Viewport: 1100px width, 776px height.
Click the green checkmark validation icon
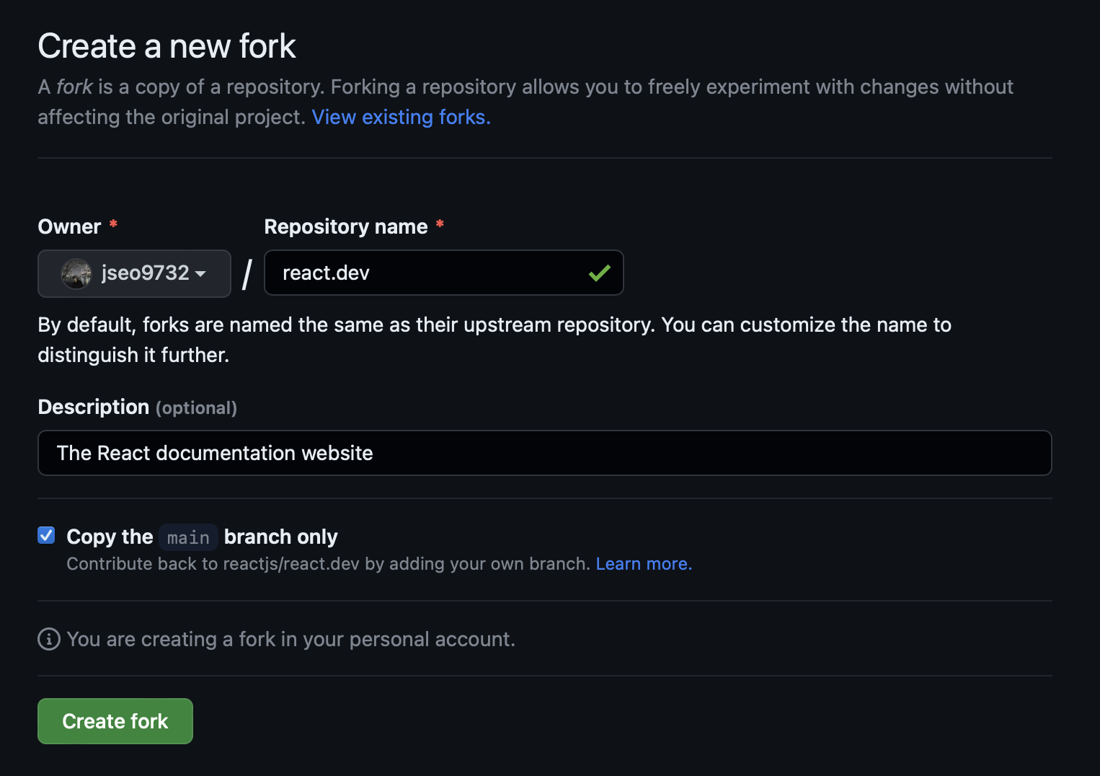click(600, 273)
